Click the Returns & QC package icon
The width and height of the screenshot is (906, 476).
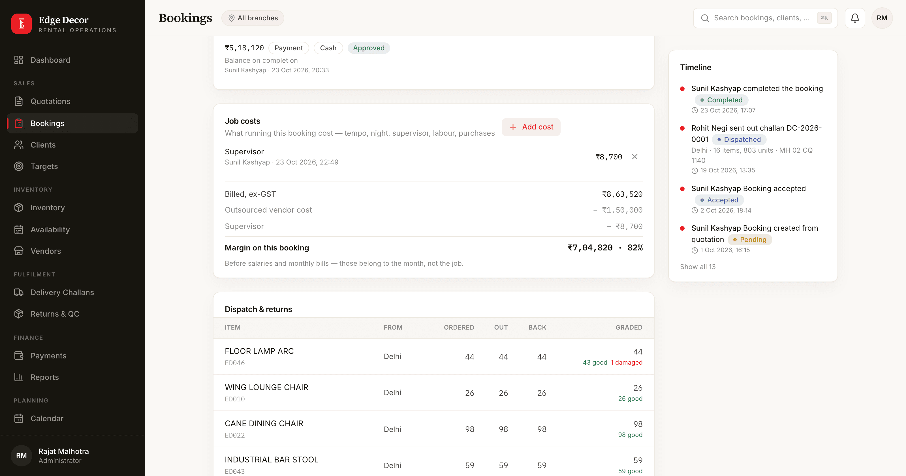tap(19, 314)
